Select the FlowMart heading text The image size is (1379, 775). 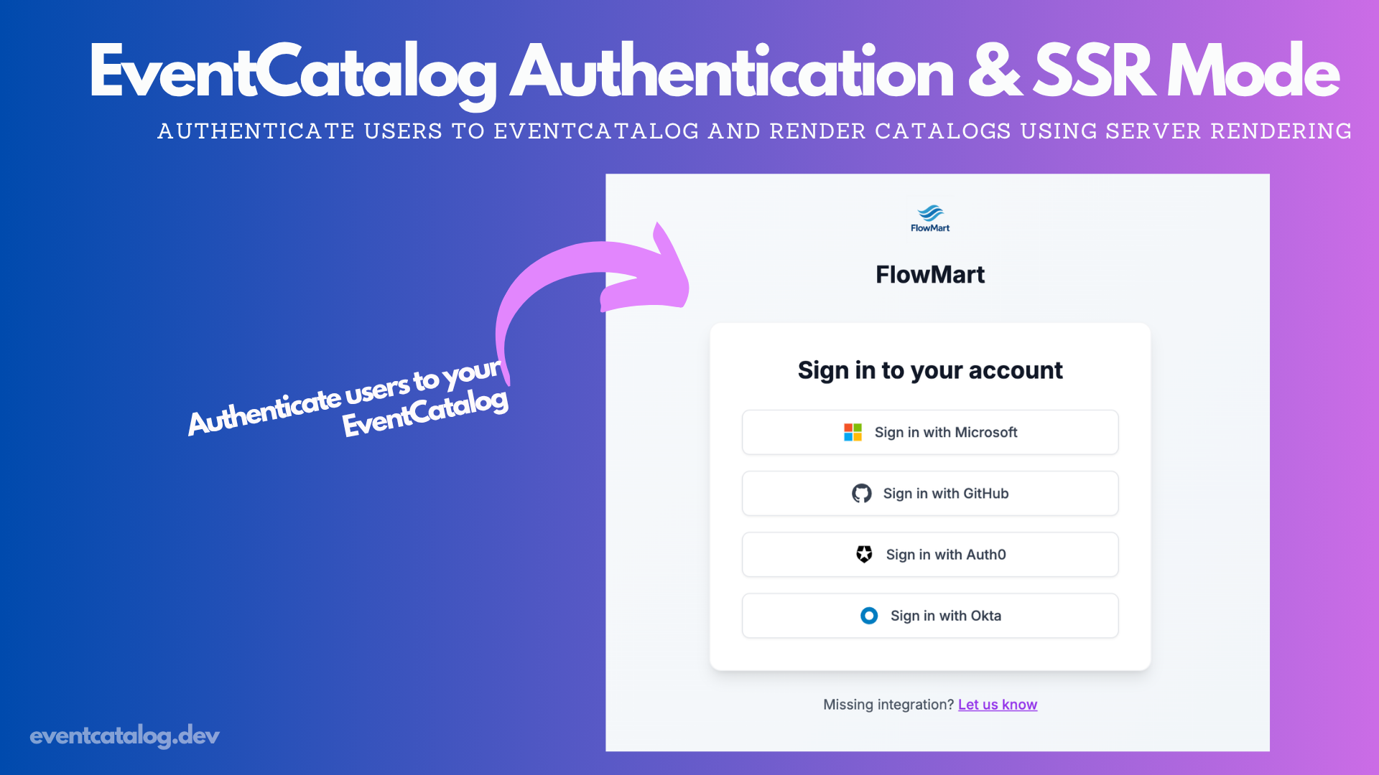tap(929, 274)
